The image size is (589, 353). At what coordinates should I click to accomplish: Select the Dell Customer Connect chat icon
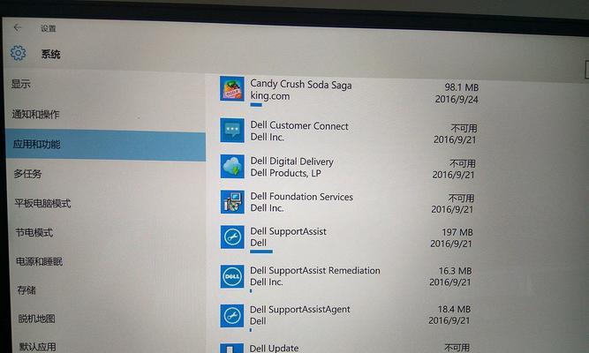click(x=232, y=131)
